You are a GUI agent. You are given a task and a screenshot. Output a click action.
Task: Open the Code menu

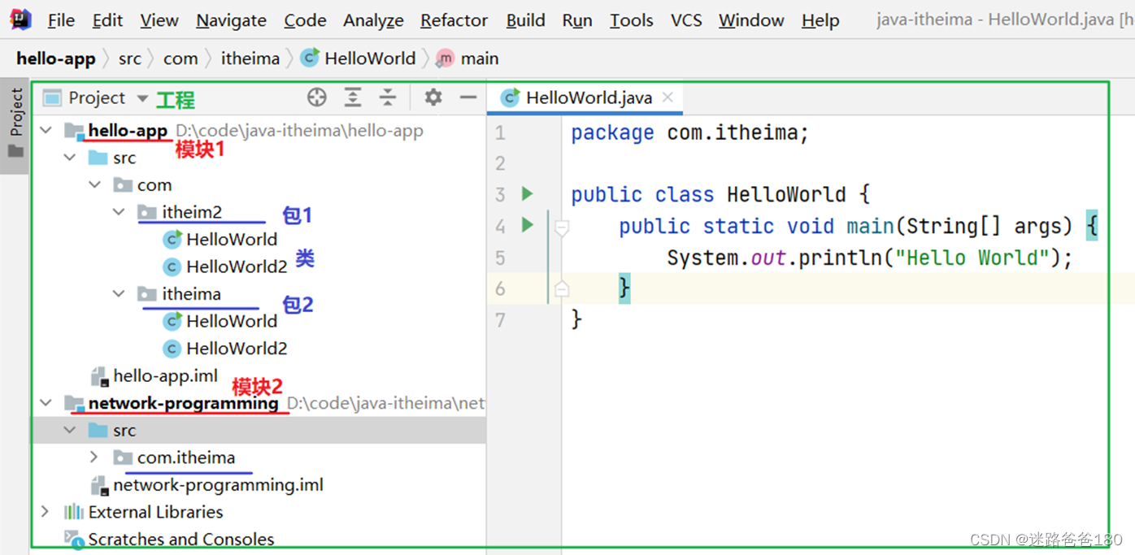tap(305, 20)
